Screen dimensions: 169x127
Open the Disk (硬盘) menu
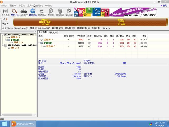click(13, 6)
